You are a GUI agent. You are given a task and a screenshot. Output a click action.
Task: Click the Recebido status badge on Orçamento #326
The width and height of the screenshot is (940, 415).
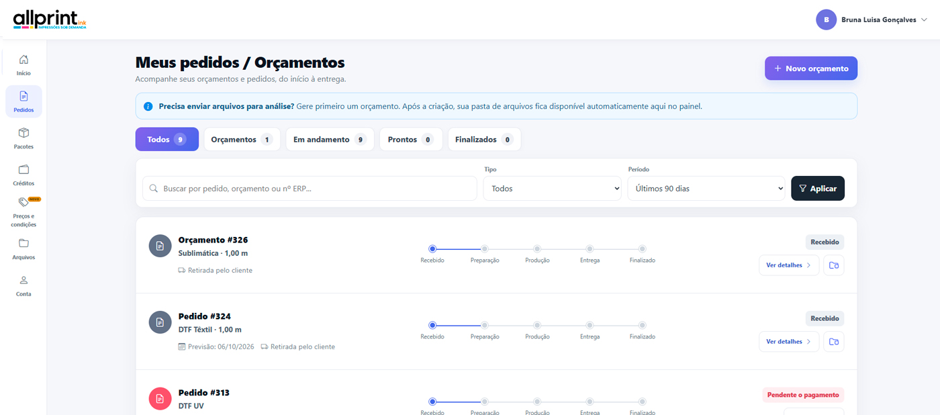(825, 242)
